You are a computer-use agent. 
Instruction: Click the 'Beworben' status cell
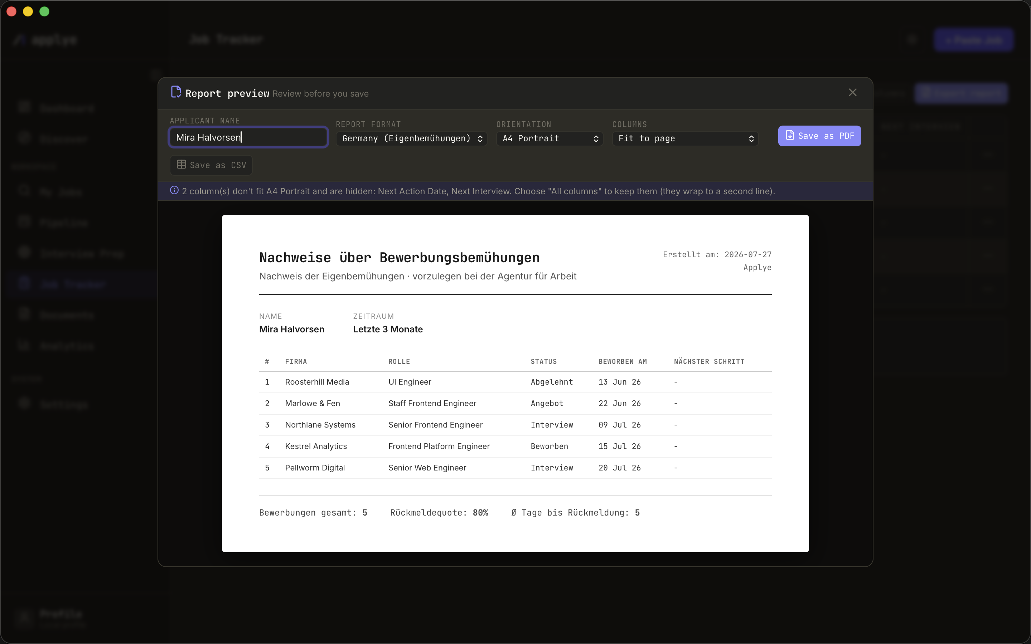click(x=549, y=447)
